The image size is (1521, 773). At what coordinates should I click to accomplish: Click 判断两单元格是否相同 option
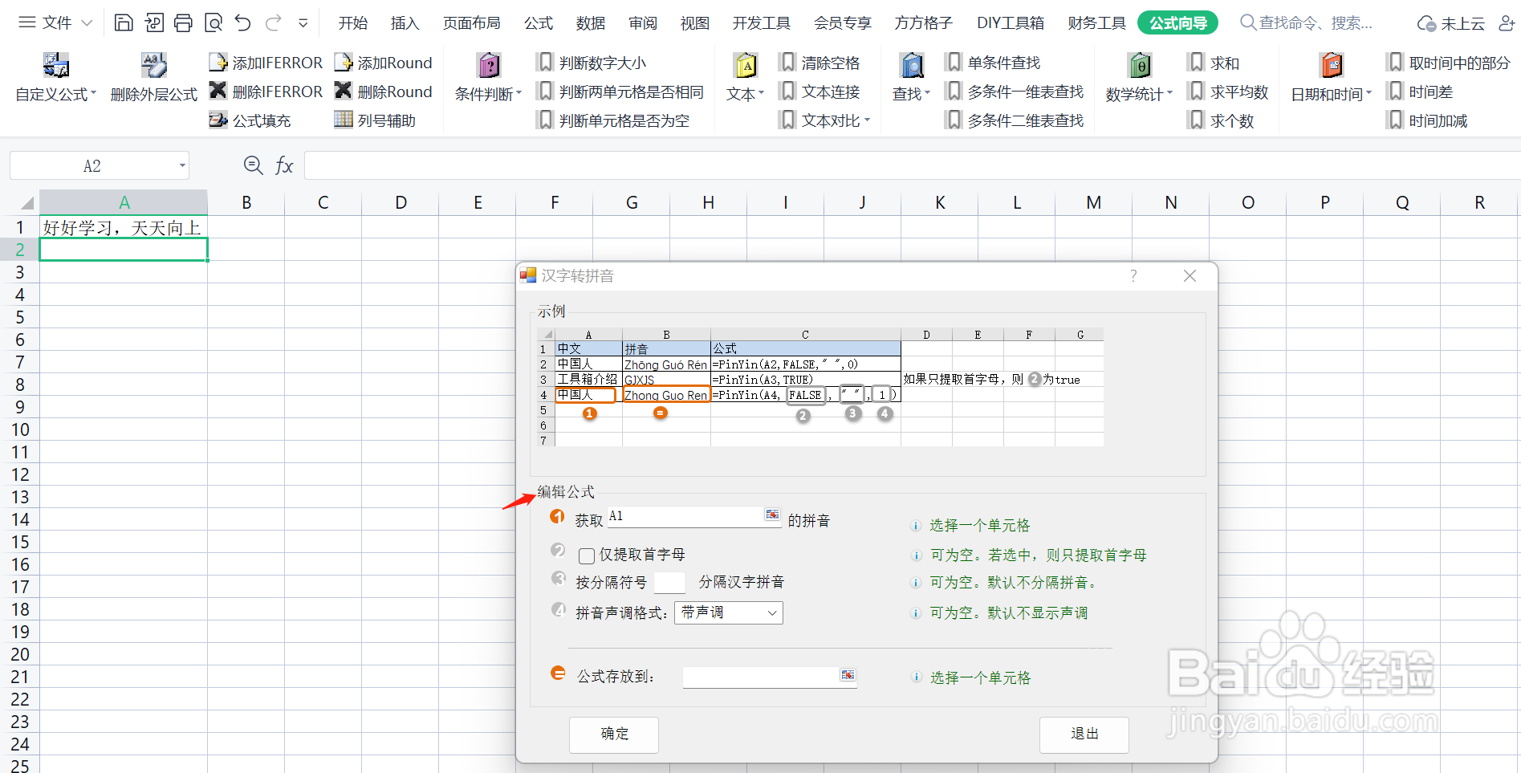620,92
